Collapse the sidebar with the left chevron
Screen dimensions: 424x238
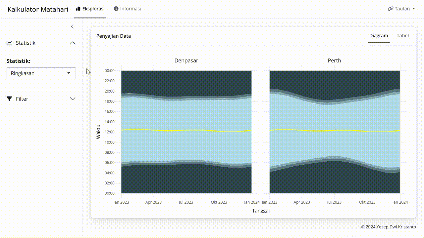click(x=72, y=26)
